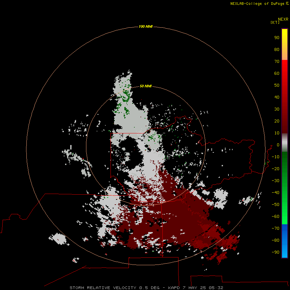Click the storm relative velocity caption at bottom
The height and width of the screenshot is (290, 290).
click(x=146, y=288)
